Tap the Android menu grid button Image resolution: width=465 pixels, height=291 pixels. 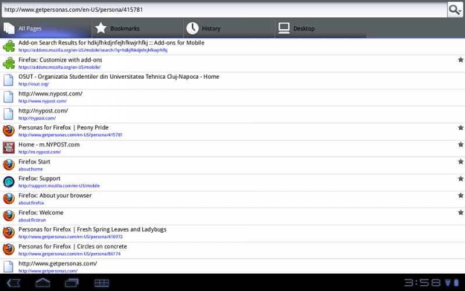101,283
